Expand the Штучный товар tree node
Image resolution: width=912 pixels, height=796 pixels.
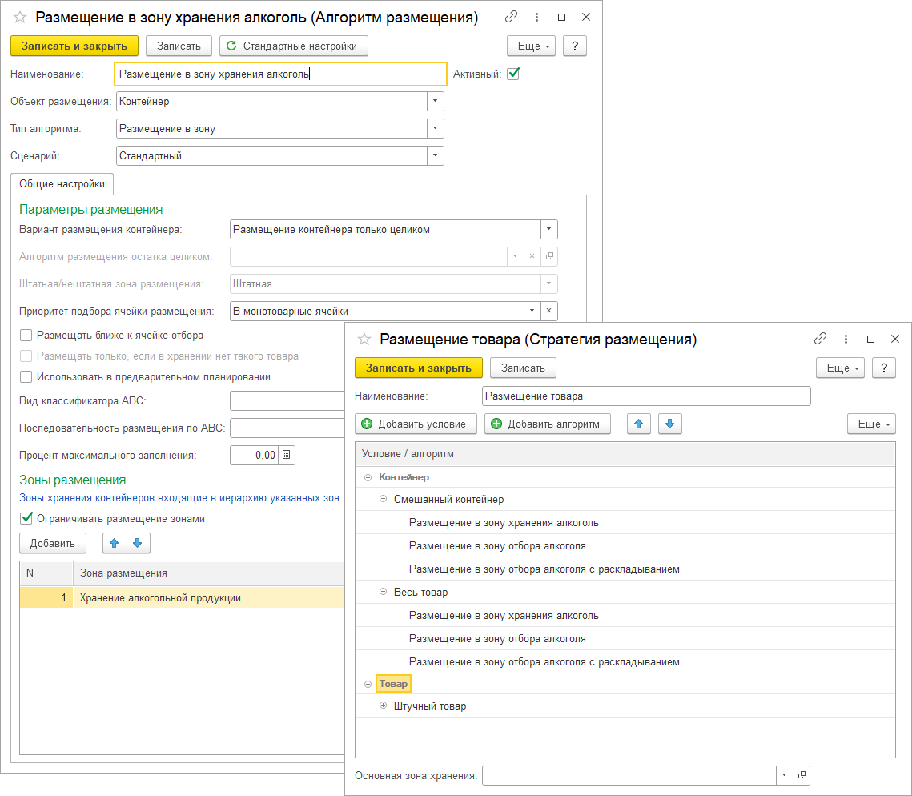click(383, 706)
